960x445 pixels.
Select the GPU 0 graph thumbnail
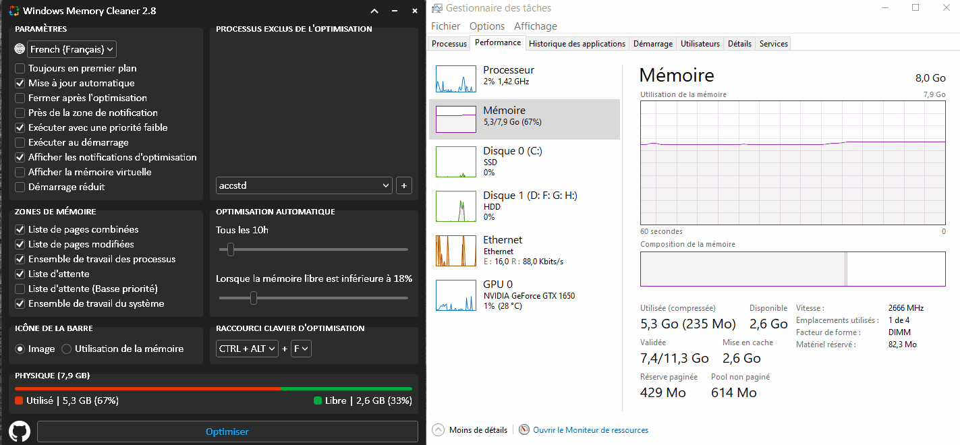455,295
